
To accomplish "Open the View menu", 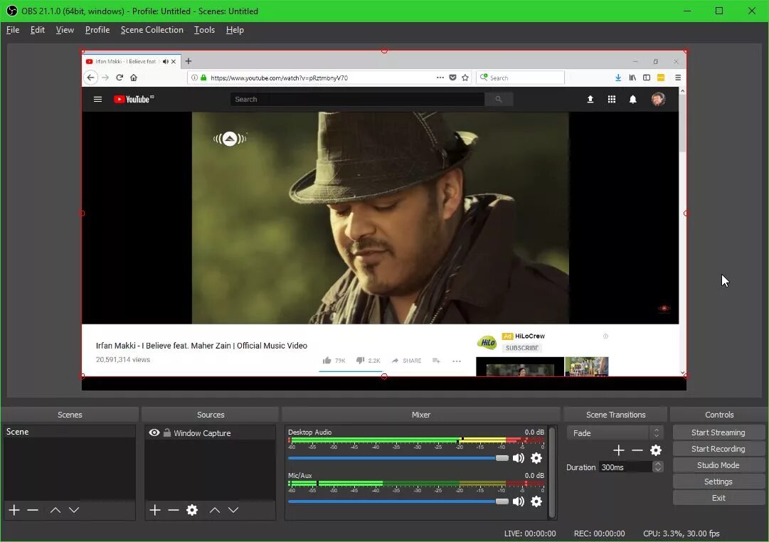I will click(65, 30).
